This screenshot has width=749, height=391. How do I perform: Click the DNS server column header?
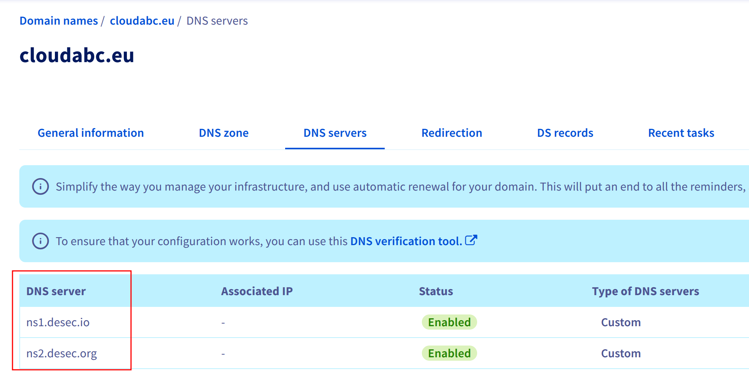[56, 291]
